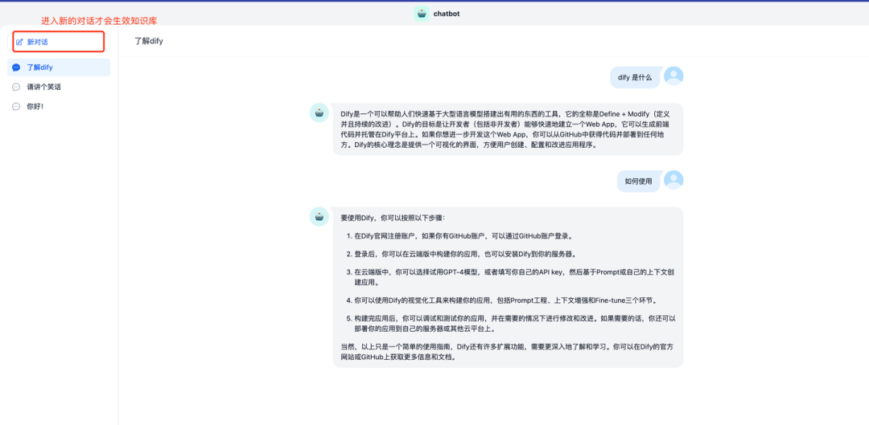
Task: Click step 3 about trying GPT-4 模型
Action: pyautogui.click(x=511, y=277)
